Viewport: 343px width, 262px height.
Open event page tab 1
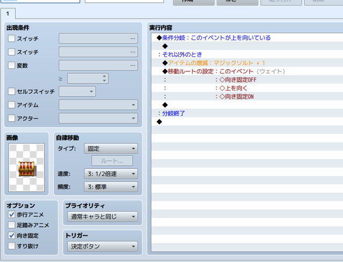pos(8,13)
